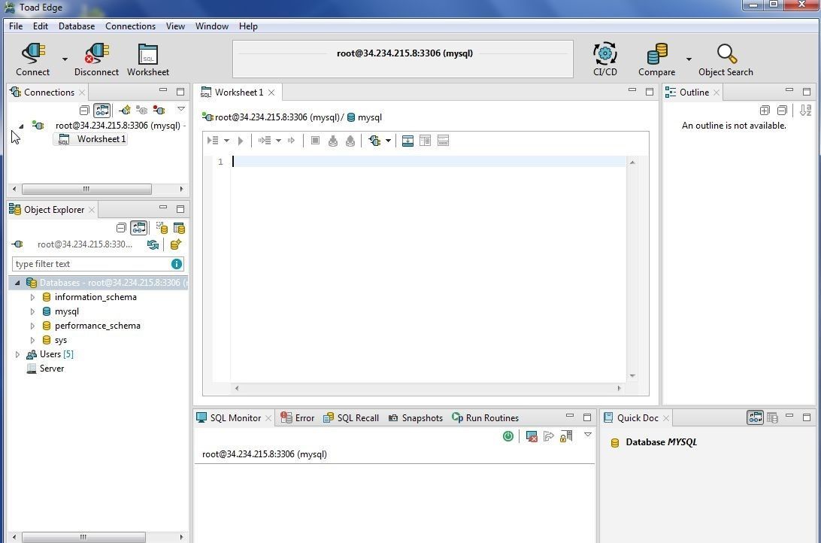
Task: Click the Disconnect toolbar button
Action: coord(96,59)
